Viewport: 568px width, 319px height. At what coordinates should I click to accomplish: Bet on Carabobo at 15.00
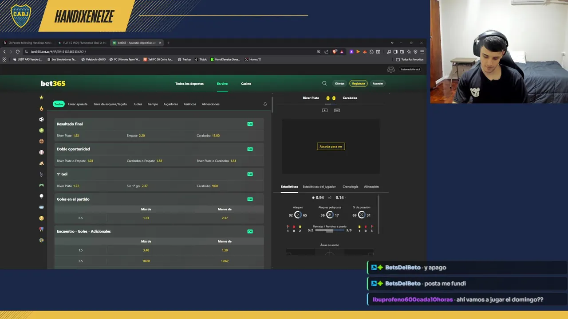click(x=229, y=136)
